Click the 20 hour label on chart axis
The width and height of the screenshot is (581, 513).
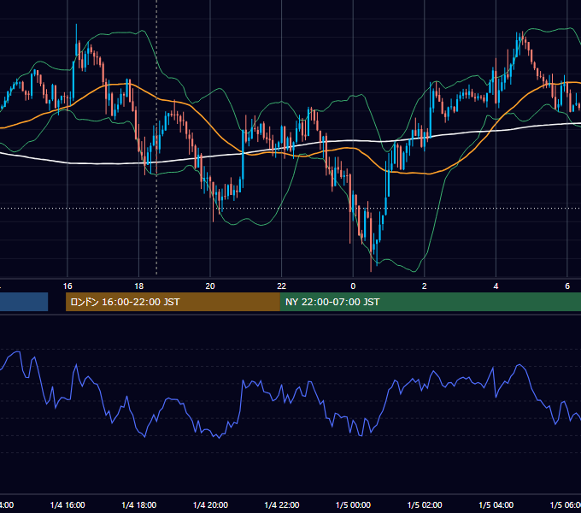(210, 286)
